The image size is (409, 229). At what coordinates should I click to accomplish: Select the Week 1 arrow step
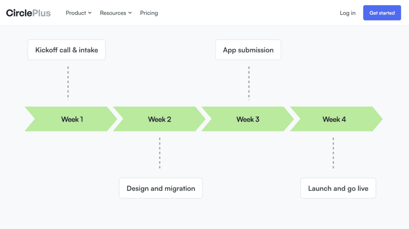pyautogui.click(x=72, y=119)
